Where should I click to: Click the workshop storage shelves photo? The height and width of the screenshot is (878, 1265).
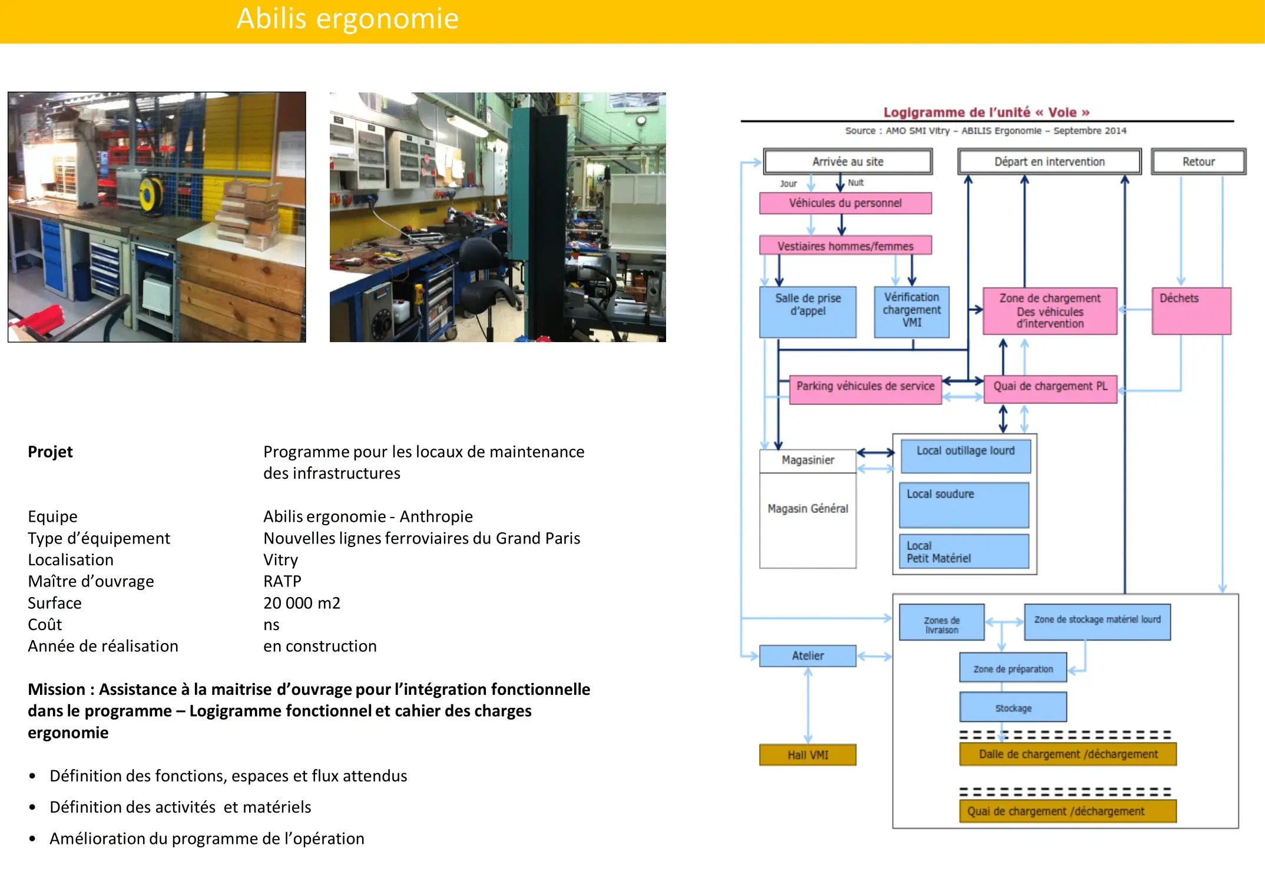[157, 217]
